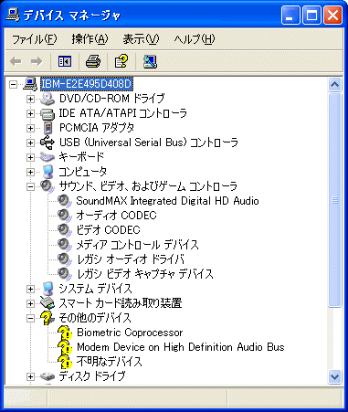This screenshot has height=412, width=348.
Task: Select the レガシ ビデオ キャプチャ デバイス text
Action: [144, 274]
